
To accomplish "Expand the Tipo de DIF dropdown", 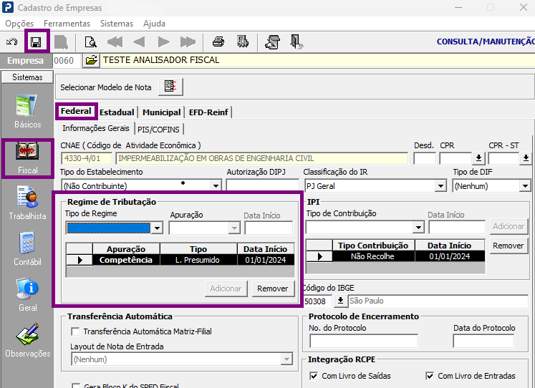I will click(525, 186).
